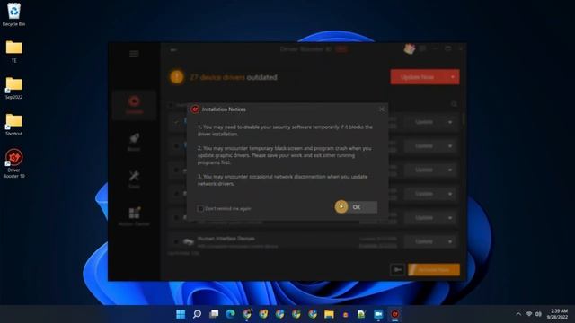Expand the second driver row Update dropdown arrow
Viewport: 575px width, 323px height.
click(450, 146)
